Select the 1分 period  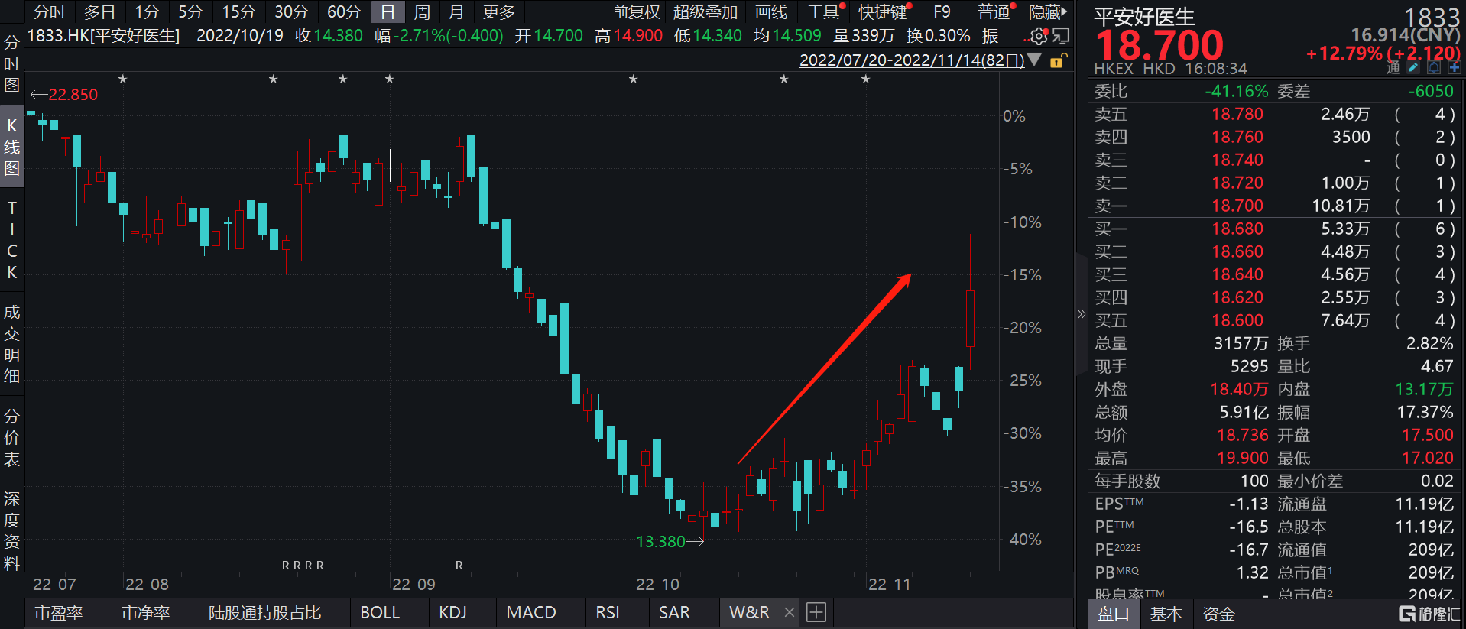click(147, 12)
